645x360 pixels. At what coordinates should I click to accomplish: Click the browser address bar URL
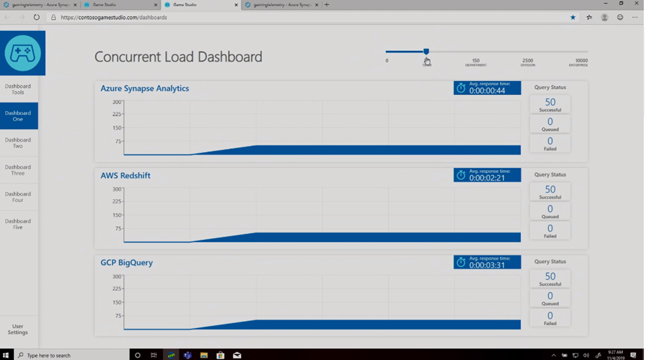pos(113,17)
